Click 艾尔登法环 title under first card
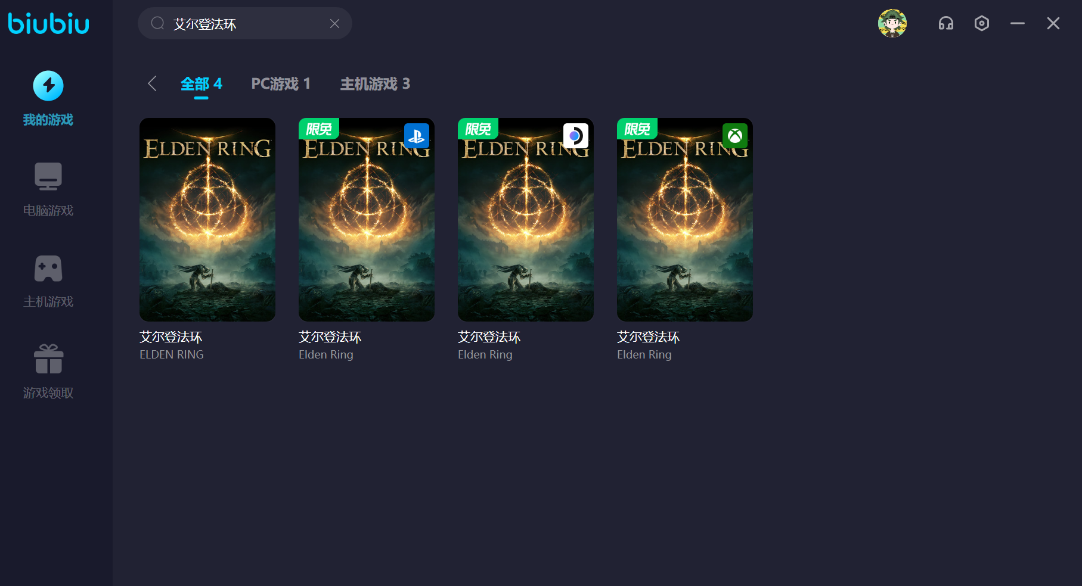This screenshot has height=586, width=1082. 171,337
